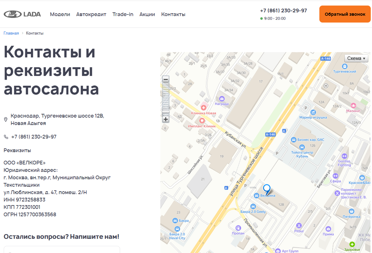Click the Пятёрочка shopping basket icon
This screenshot has width=372, height=253.
coord(351,211)
